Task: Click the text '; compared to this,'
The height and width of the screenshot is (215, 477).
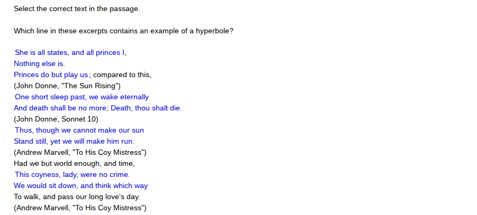Action: click(x=120, y=74)
